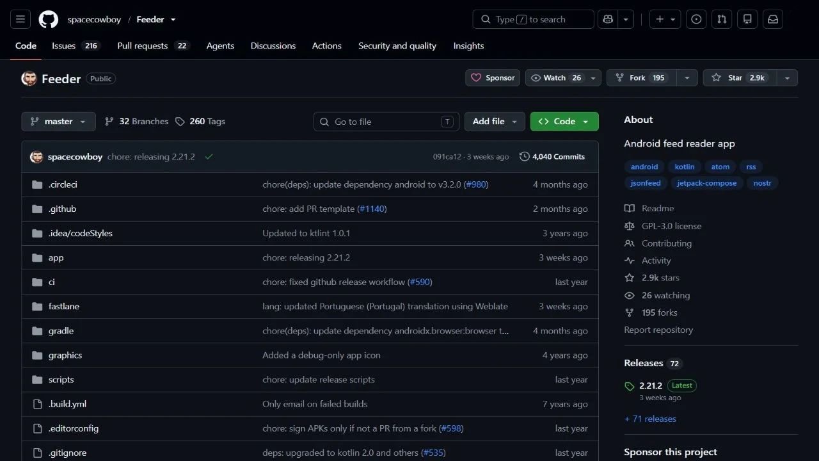Open the hamburger navigation menu
The width and height of the screenshot is (819, 461).
[x=20, y=19]
